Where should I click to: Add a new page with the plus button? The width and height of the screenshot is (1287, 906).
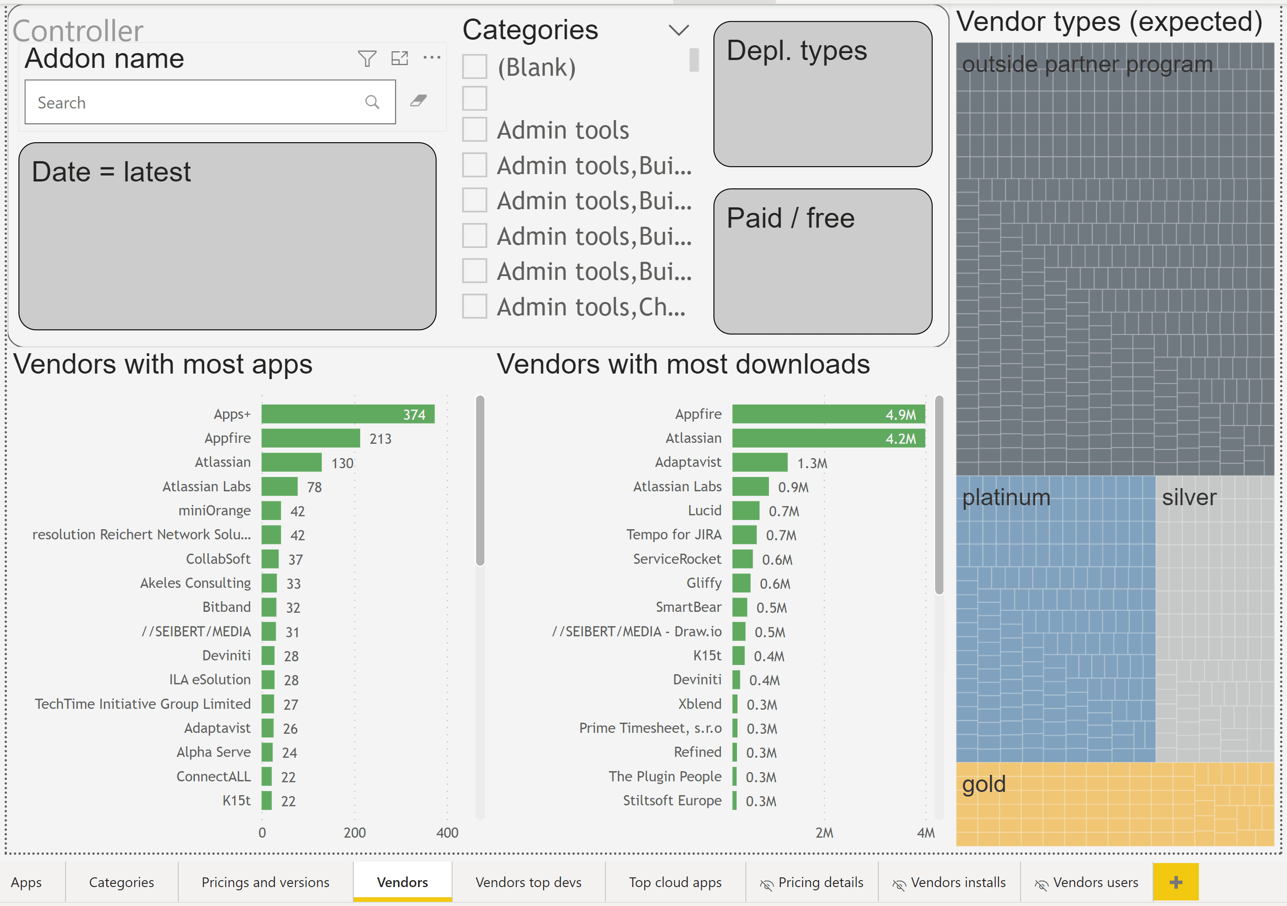1175,882
